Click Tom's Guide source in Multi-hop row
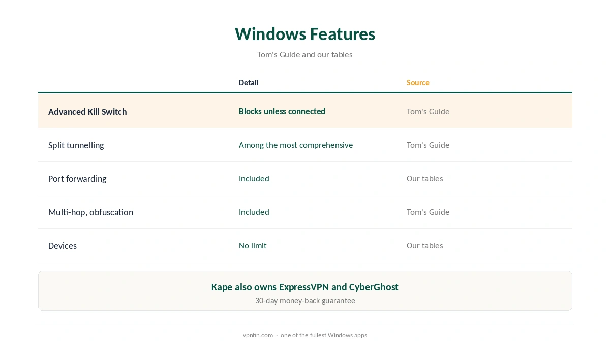Image resolution: width=610 pixels, height=345 pixels. pyautogui.click(x=428, y=212)
